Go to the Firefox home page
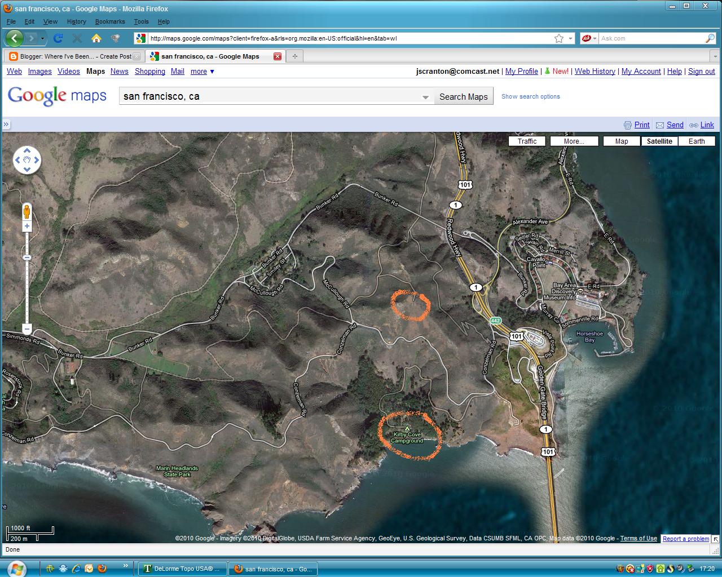 96,38
